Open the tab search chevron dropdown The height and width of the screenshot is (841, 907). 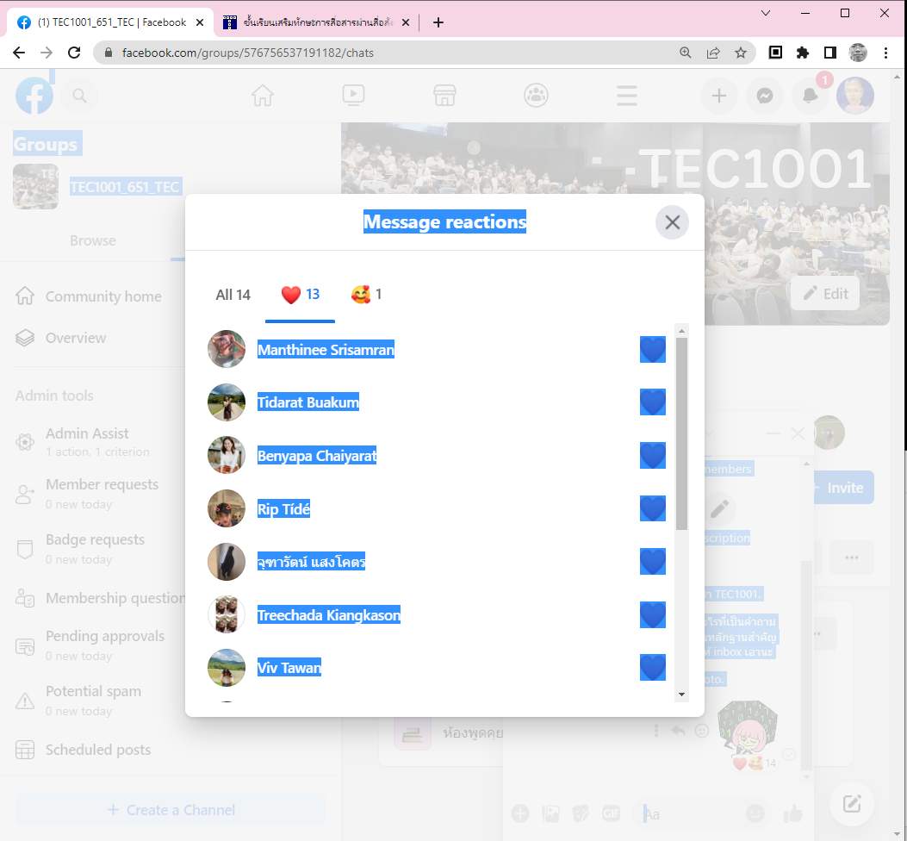[x=765, y=13]
